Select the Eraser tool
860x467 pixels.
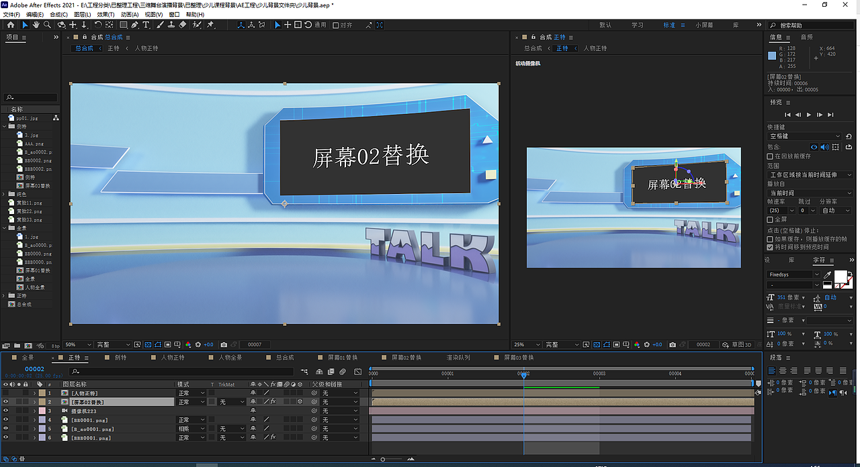pos(182,25)
